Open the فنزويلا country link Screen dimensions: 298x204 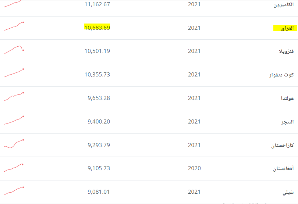(286, 51)
